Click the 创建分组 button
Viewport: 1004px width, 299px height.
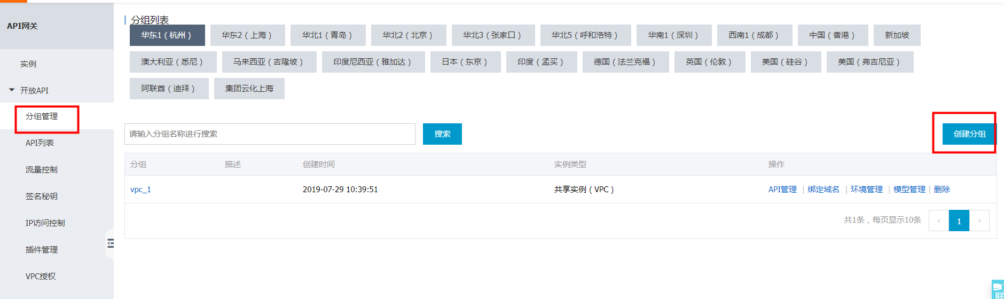[969, 134]
